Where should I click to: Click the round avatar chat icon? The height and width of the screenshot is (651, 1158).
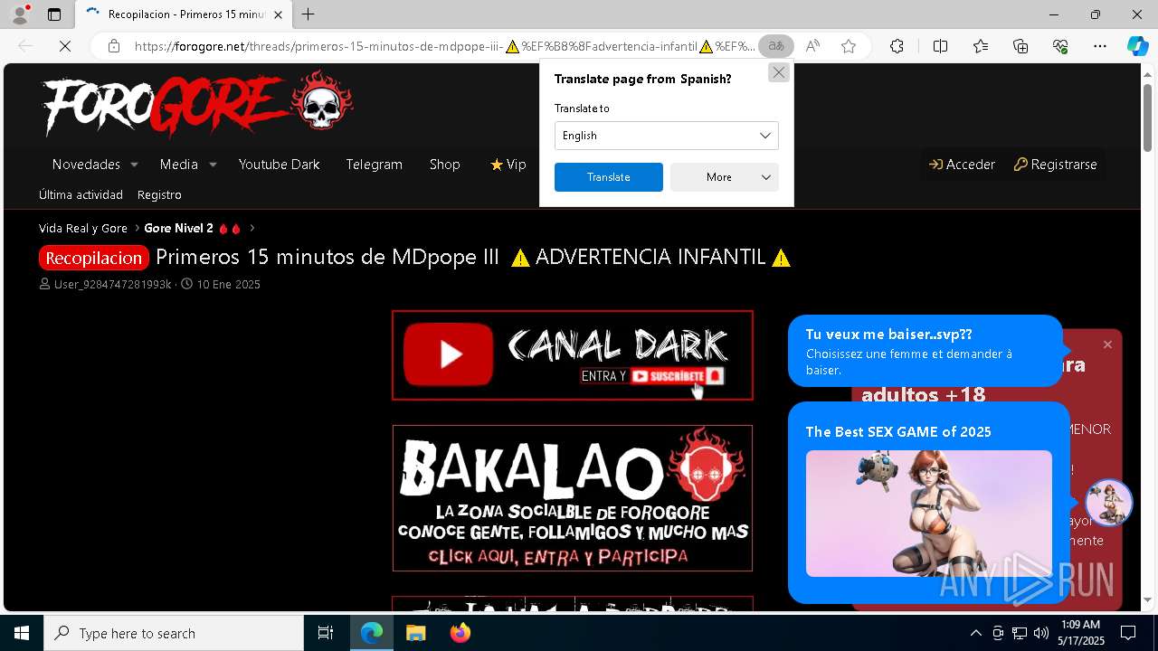click(1108, 503)
